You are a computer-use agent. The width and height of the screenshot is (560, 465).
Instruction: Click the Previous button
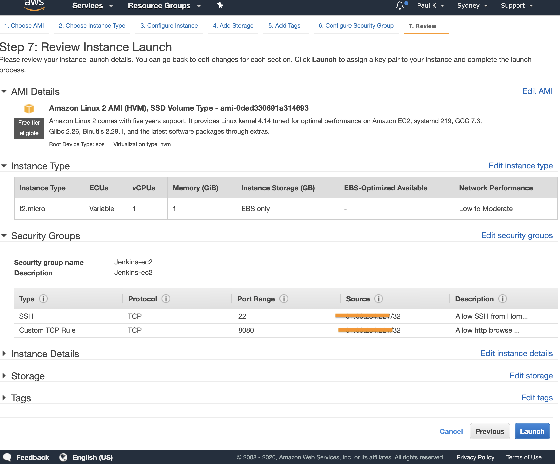(x=489, y=431)
